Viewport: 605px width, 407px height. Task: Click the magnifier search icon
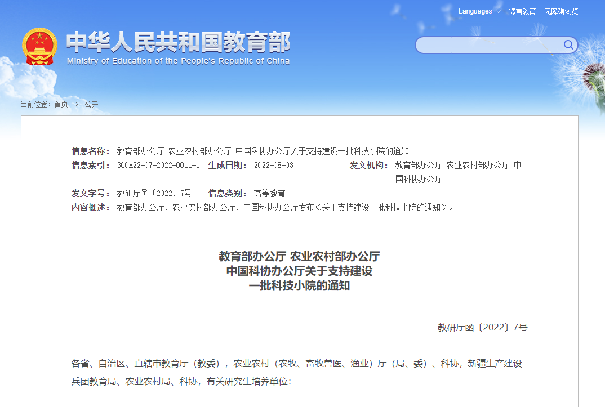pos(568,45)
